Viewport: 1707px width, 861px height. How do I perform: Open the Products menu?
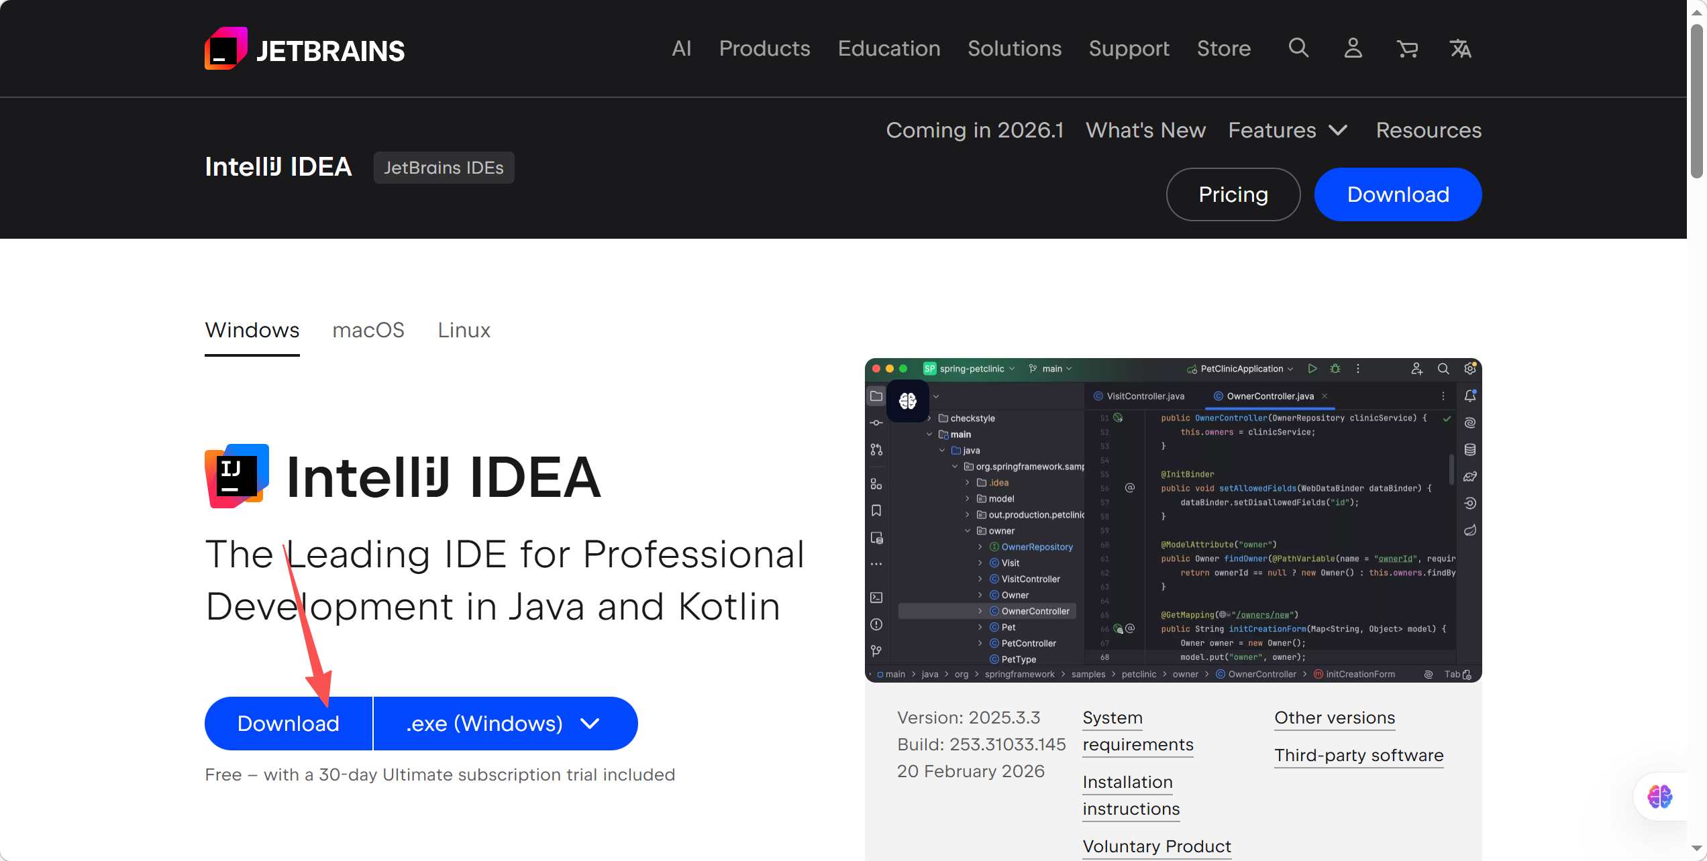coord(764,48)
